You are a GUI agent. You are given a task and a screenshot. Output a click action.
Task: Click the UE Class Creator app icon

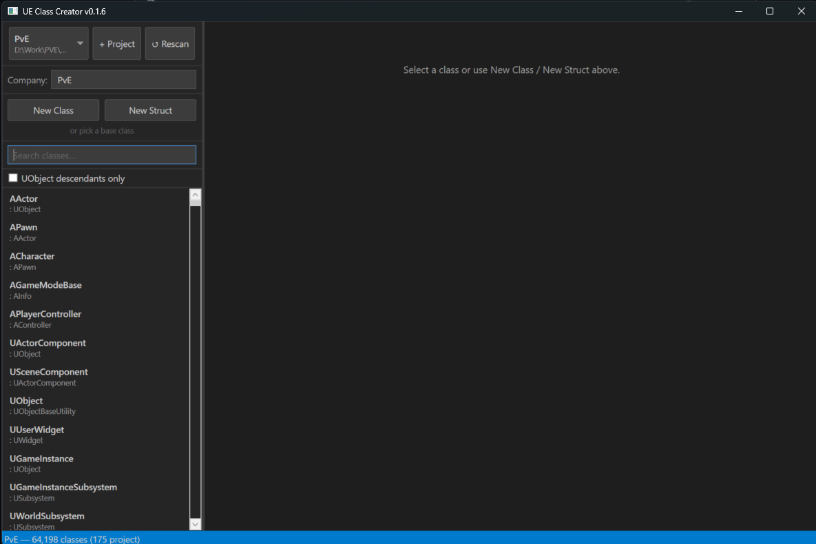coord(13,11)
